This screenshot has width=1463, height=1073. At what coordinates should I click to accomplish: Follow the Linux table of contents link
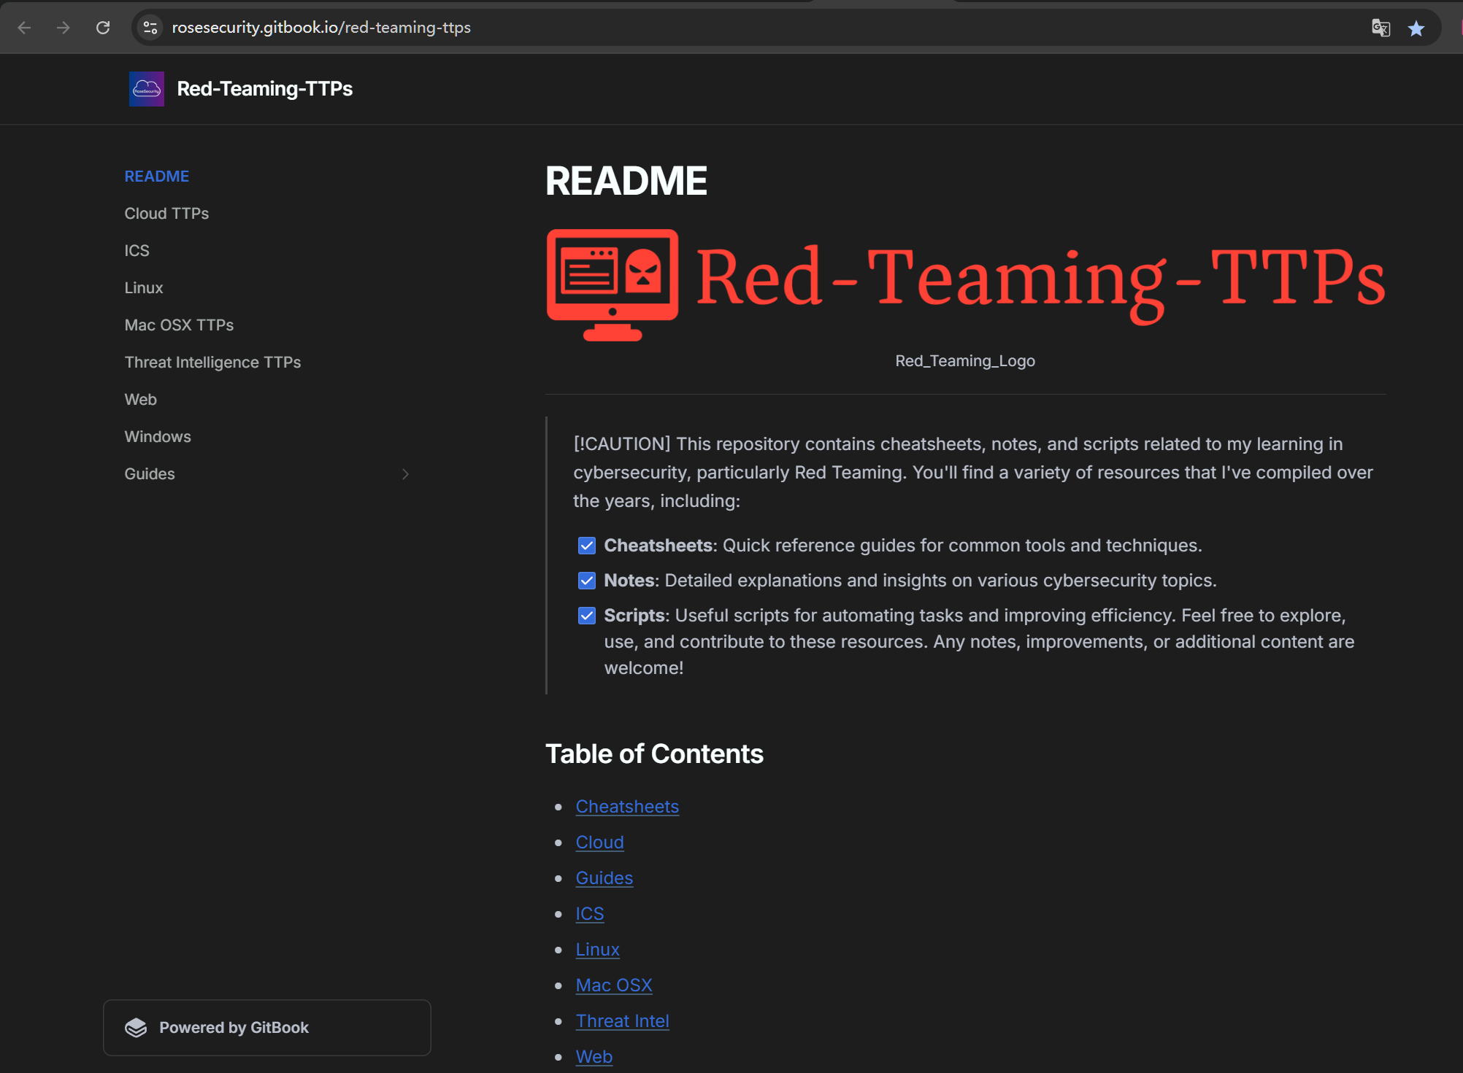(x=597, y=950)
